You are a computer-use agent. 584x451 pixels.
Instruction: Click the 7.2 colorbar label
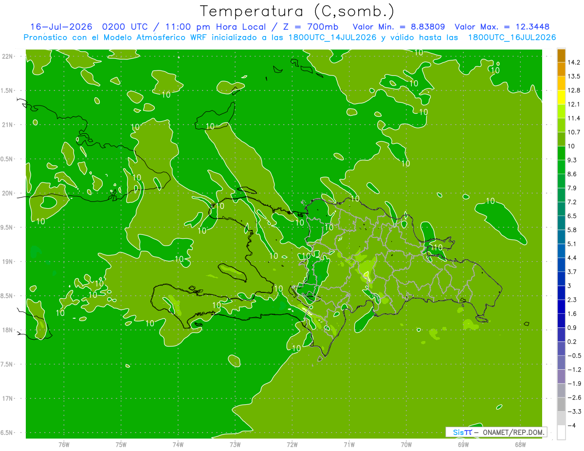coord(572,202)
